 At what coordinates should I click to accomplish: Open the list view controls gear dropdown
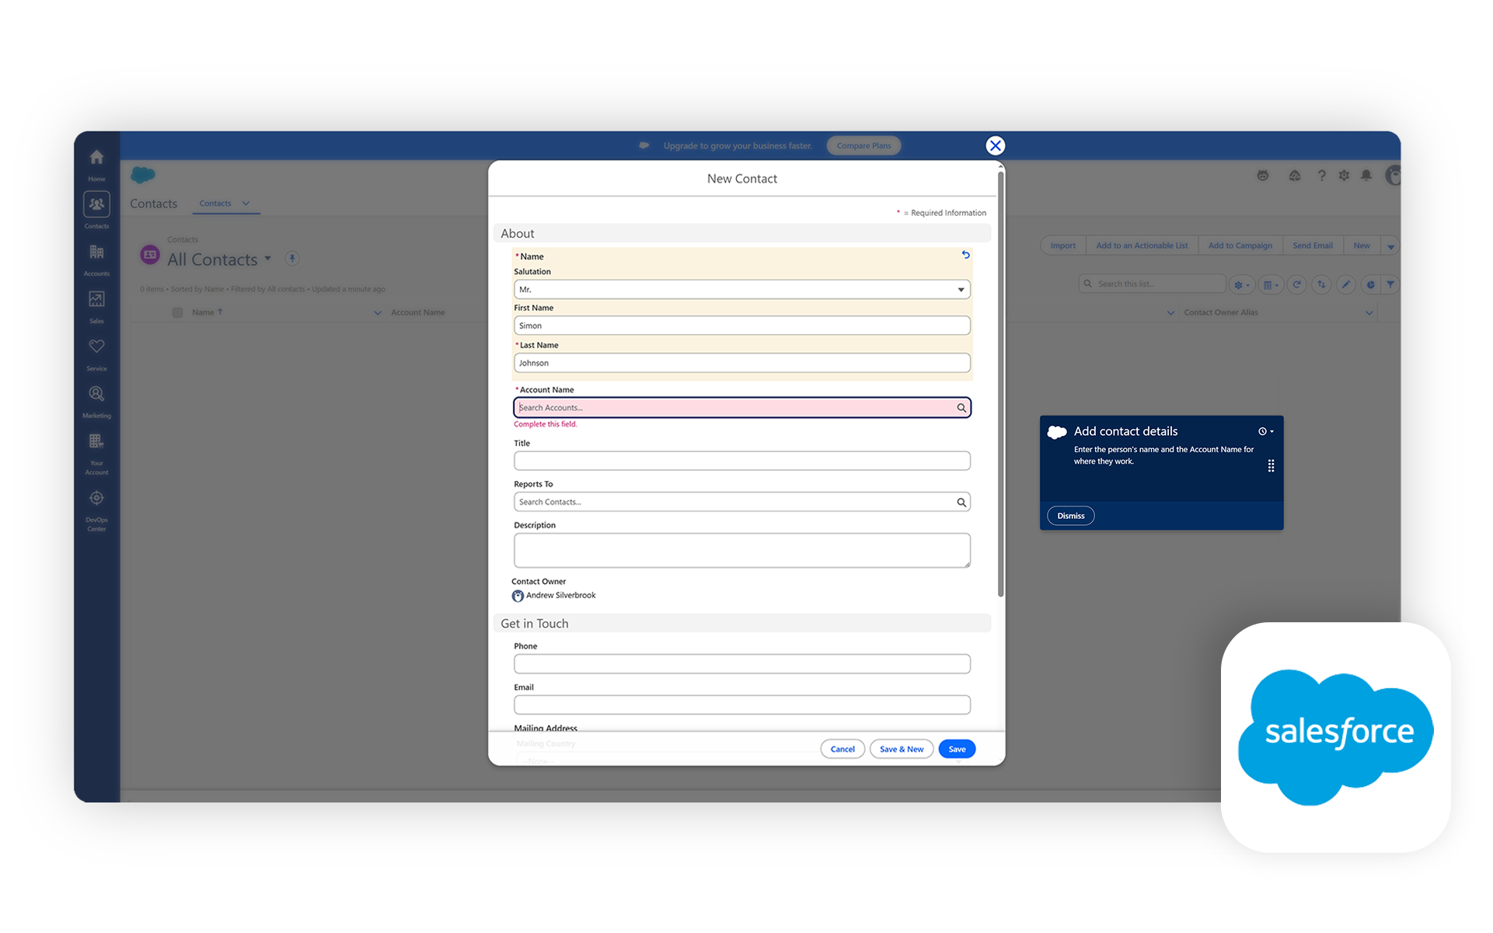1241,284
